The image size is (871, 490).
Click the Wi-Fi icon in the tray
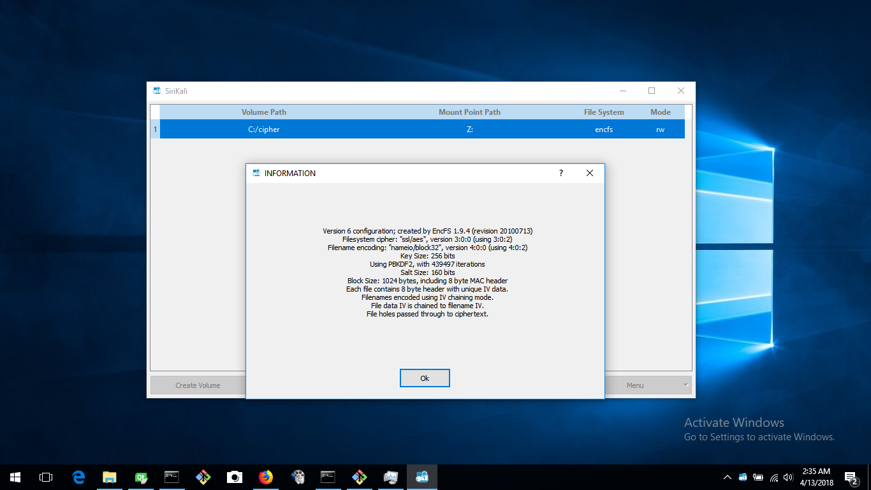773,477
